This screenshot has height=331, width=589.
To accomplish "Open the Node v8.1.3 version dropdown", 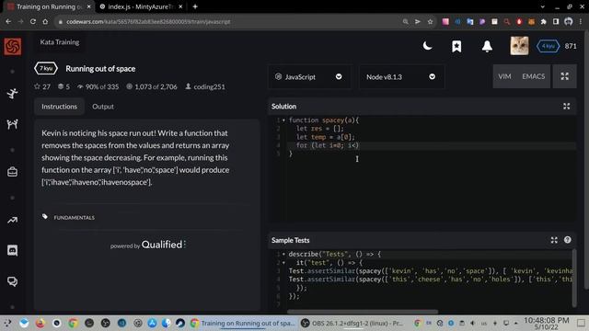I will (x=401, y=76).
